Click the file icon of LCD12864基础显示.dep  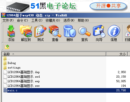point(5,72)
